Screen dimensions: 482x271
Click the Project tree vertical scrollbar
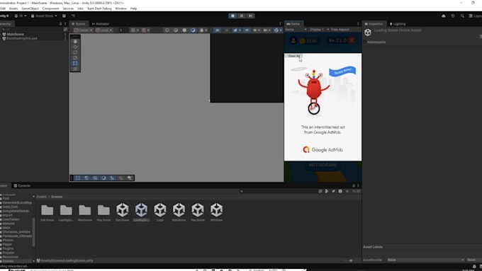(x=33, y=231)
